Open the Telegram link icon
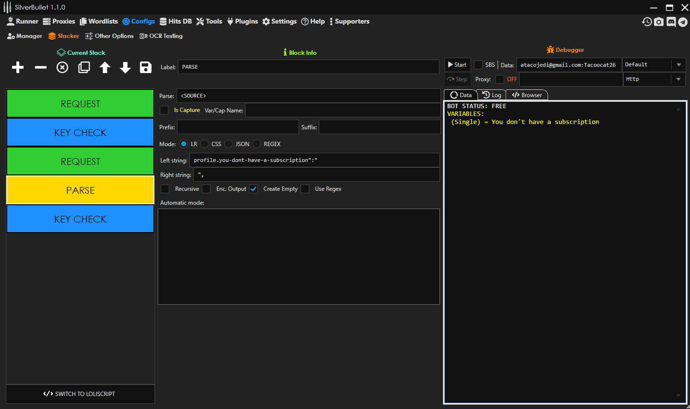690x409 pixels. pyautogui.click(x=683, y=22)
